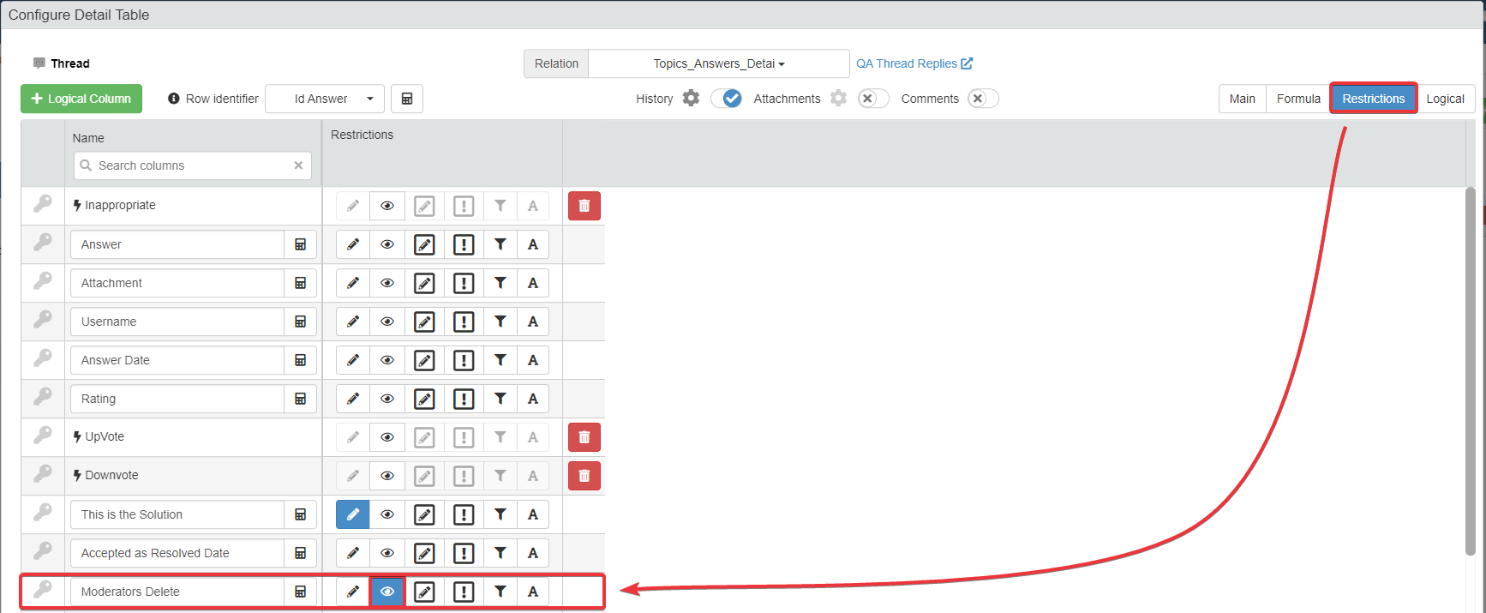The image size is (1486, 613).
Task: Expand the Topics_Answers_Detai relation dropdown
Action: tap(718, 63)
